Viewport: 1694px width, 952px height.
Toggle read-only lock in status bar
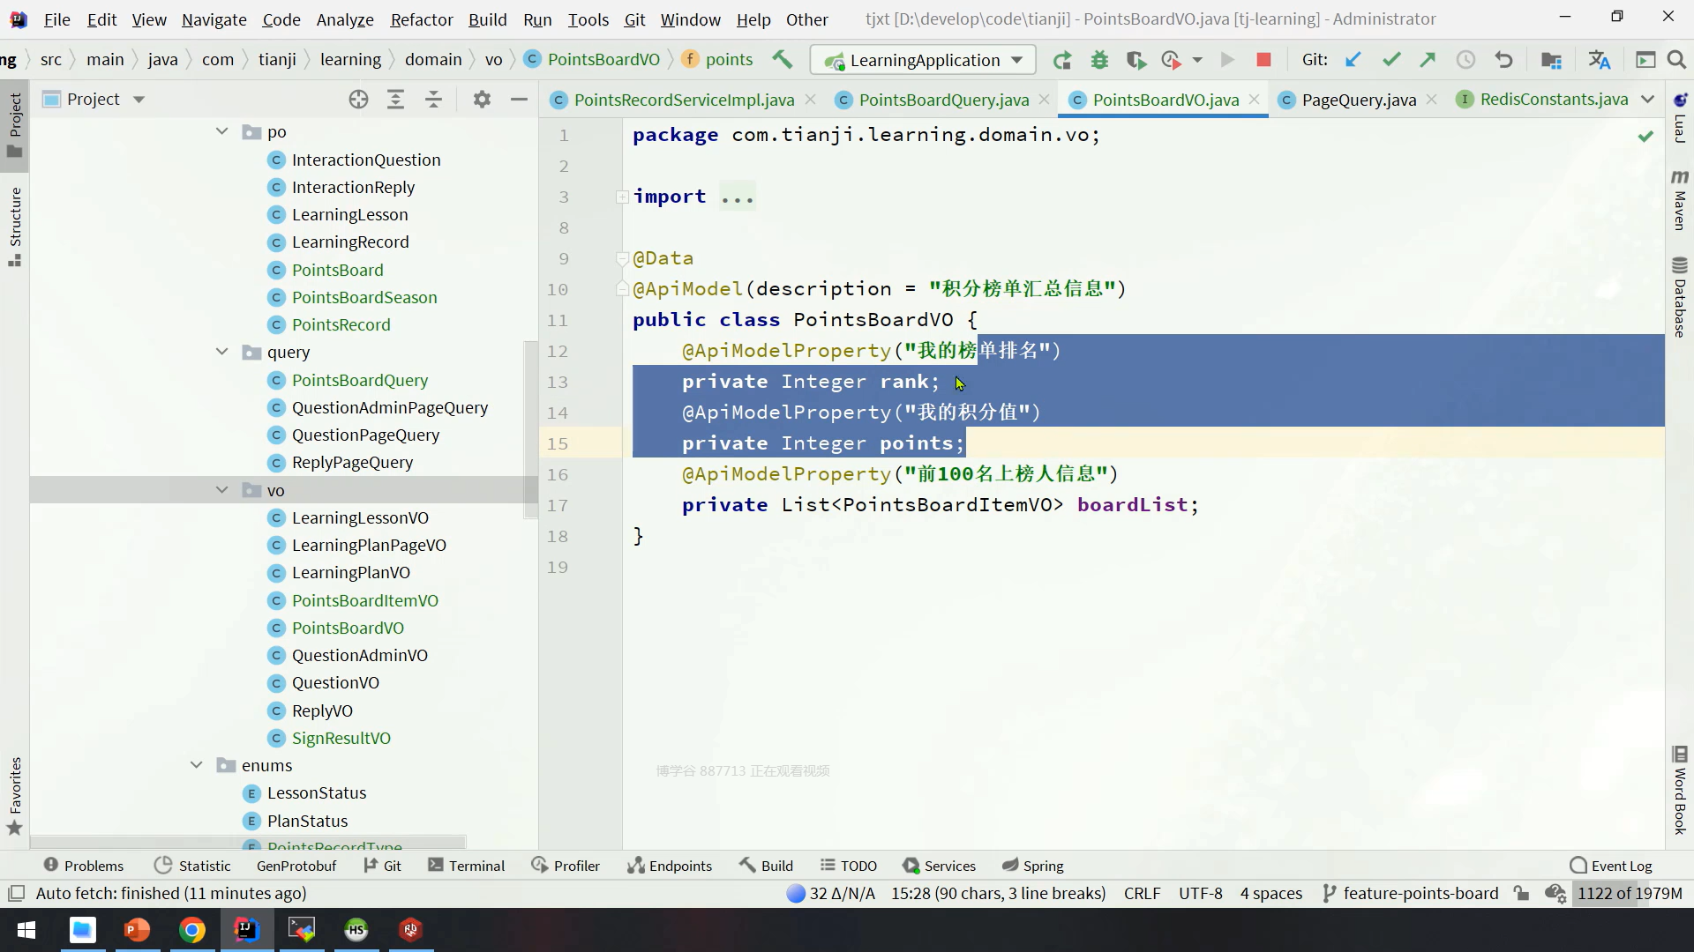(x=1521, y=893)
